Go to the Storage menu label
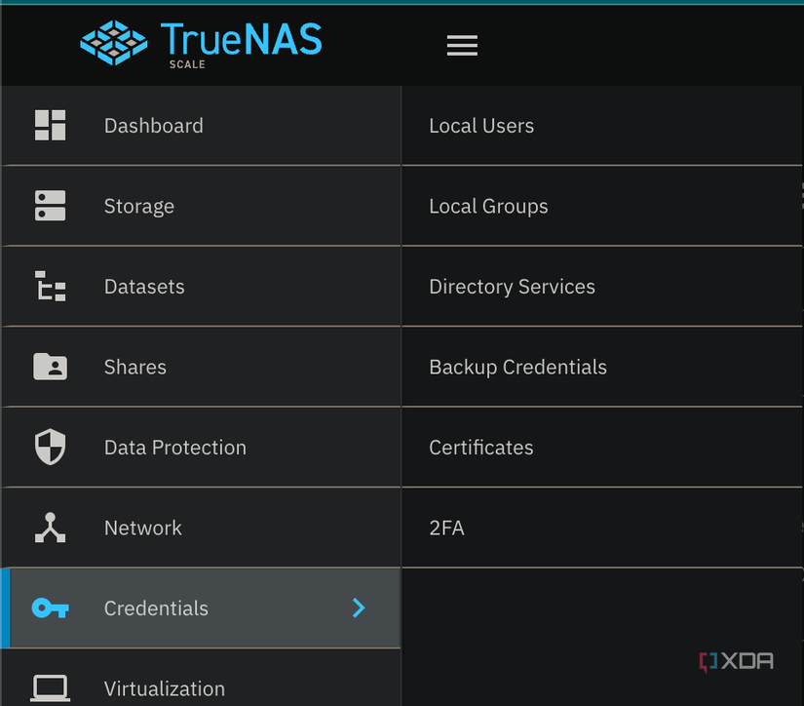Image resolution: width=804 pixels, height=706 pixels. click(139, 207)
